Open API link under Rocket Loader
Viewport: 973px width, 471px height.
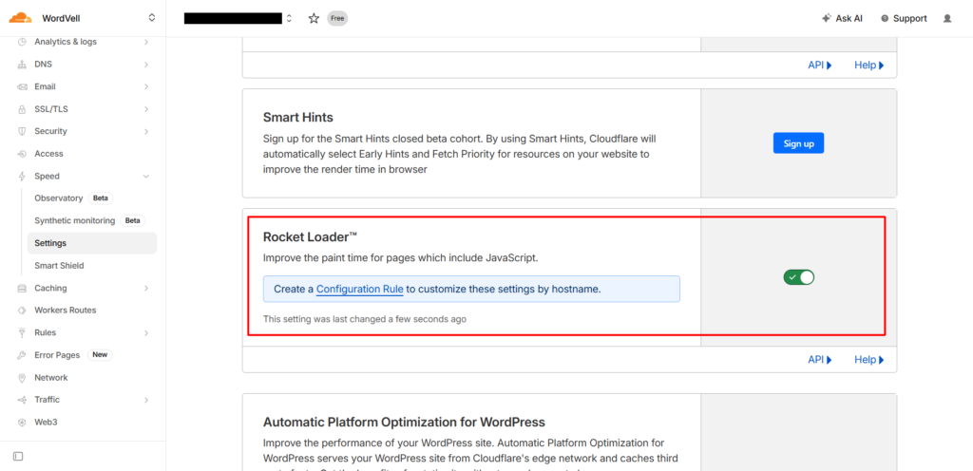coord(820,360)
